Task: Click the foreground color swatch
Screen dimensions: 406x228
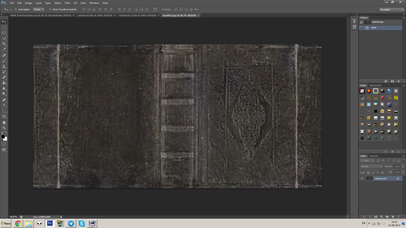Action: (3, 136)
